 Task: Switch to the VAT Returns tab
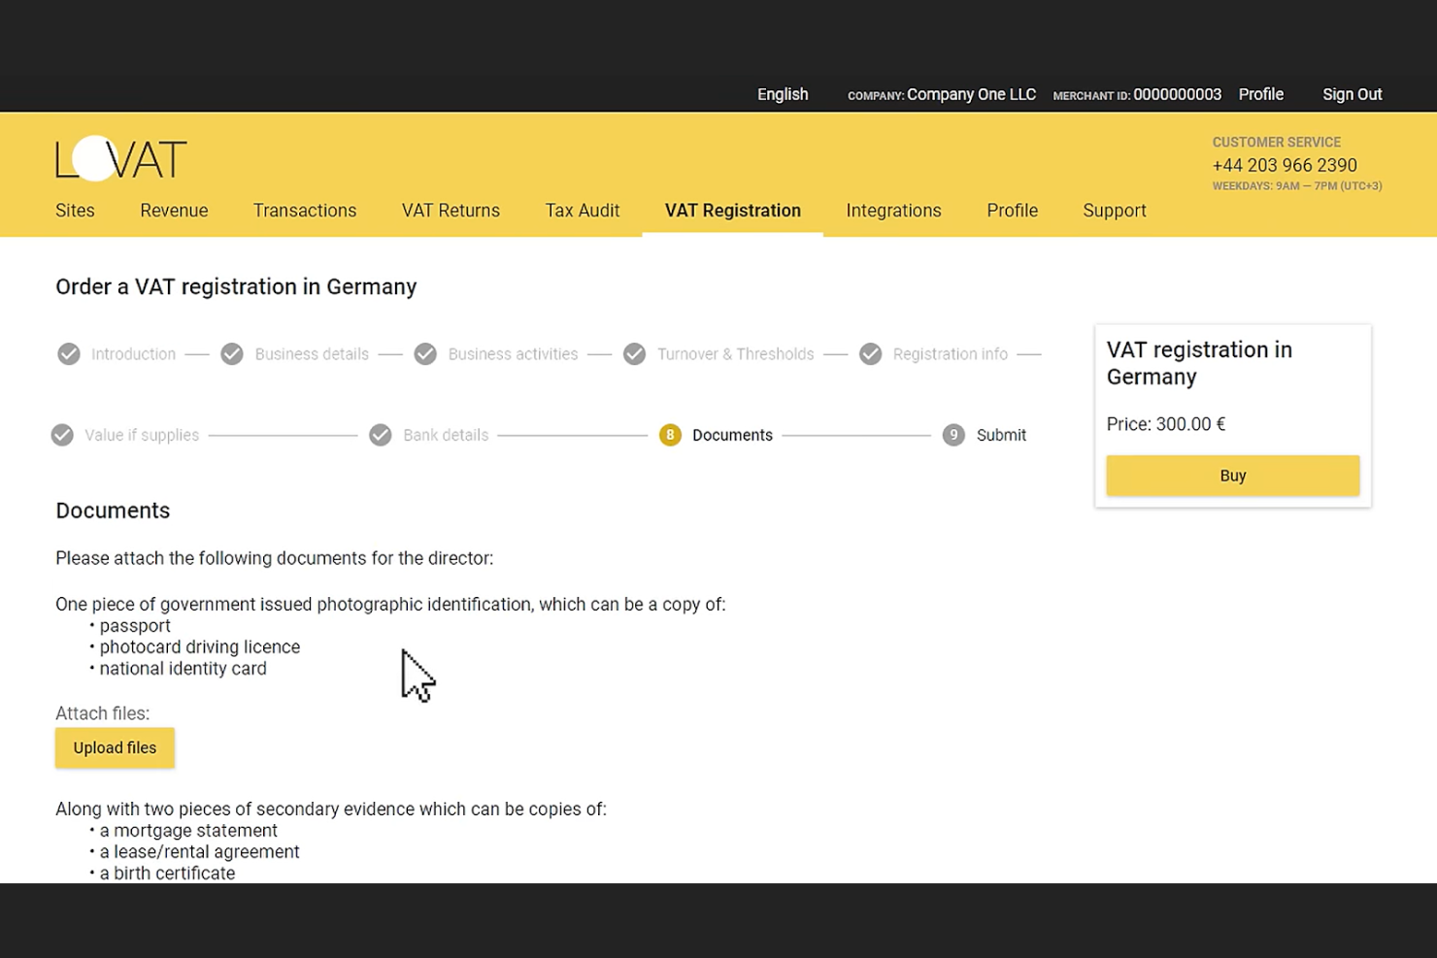451,211
